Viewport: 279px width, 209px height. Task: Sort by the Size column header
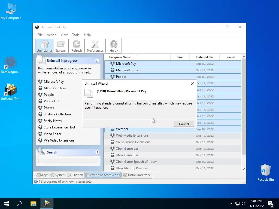(180, 57)
